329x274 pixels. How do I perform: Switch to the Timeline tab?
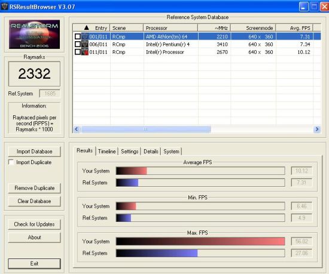pos(107,152)
